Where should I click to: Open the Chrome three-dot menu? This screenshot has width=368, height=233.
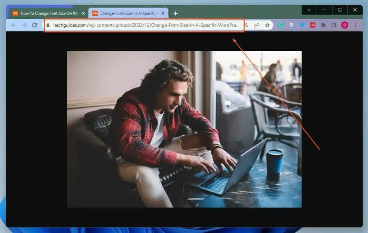[355, 25]
